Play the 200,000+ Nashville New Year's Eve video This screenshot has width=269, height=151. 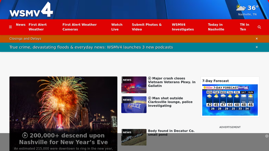25,135
